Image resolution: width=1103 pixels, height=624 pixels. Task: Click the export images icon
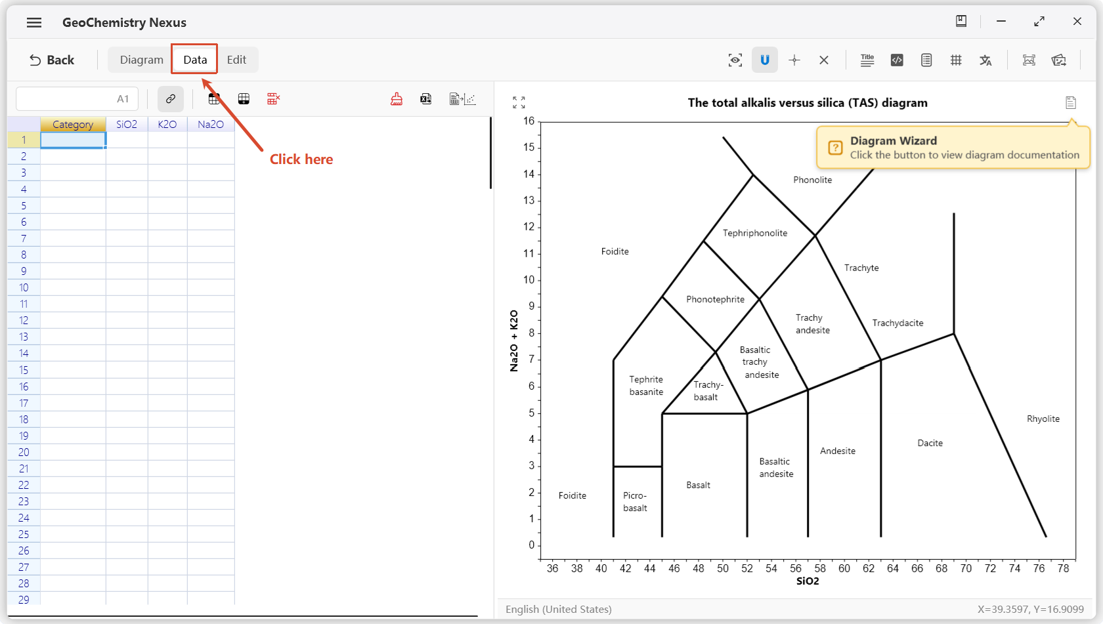1058,60
